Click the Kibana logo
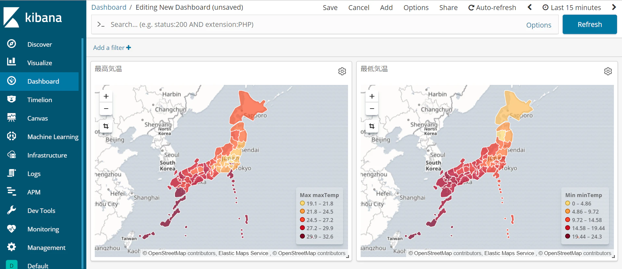Viewport: 622px width, 269px height. click(x=32, y=17)
